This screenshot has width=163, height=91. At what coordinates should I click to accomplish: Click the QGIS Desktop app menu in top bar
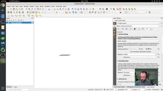[15, 1]
